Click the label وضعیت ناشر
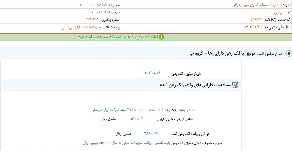 click(x=111, y=27)
